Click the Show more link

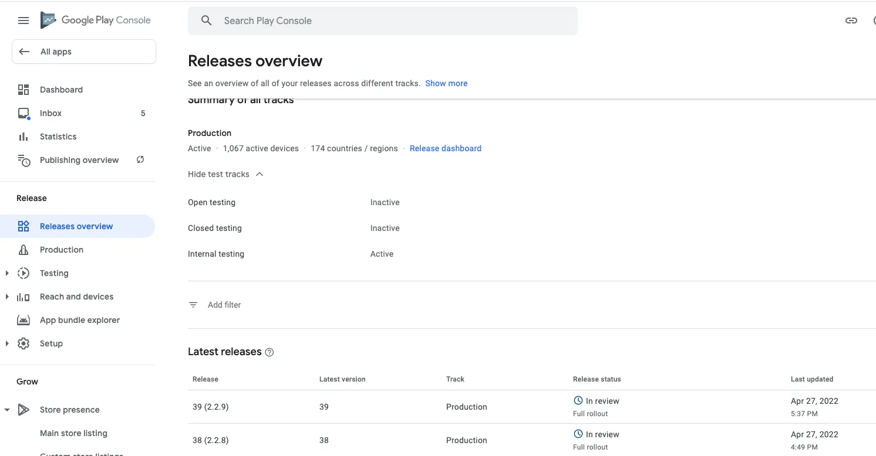point(446,83)
